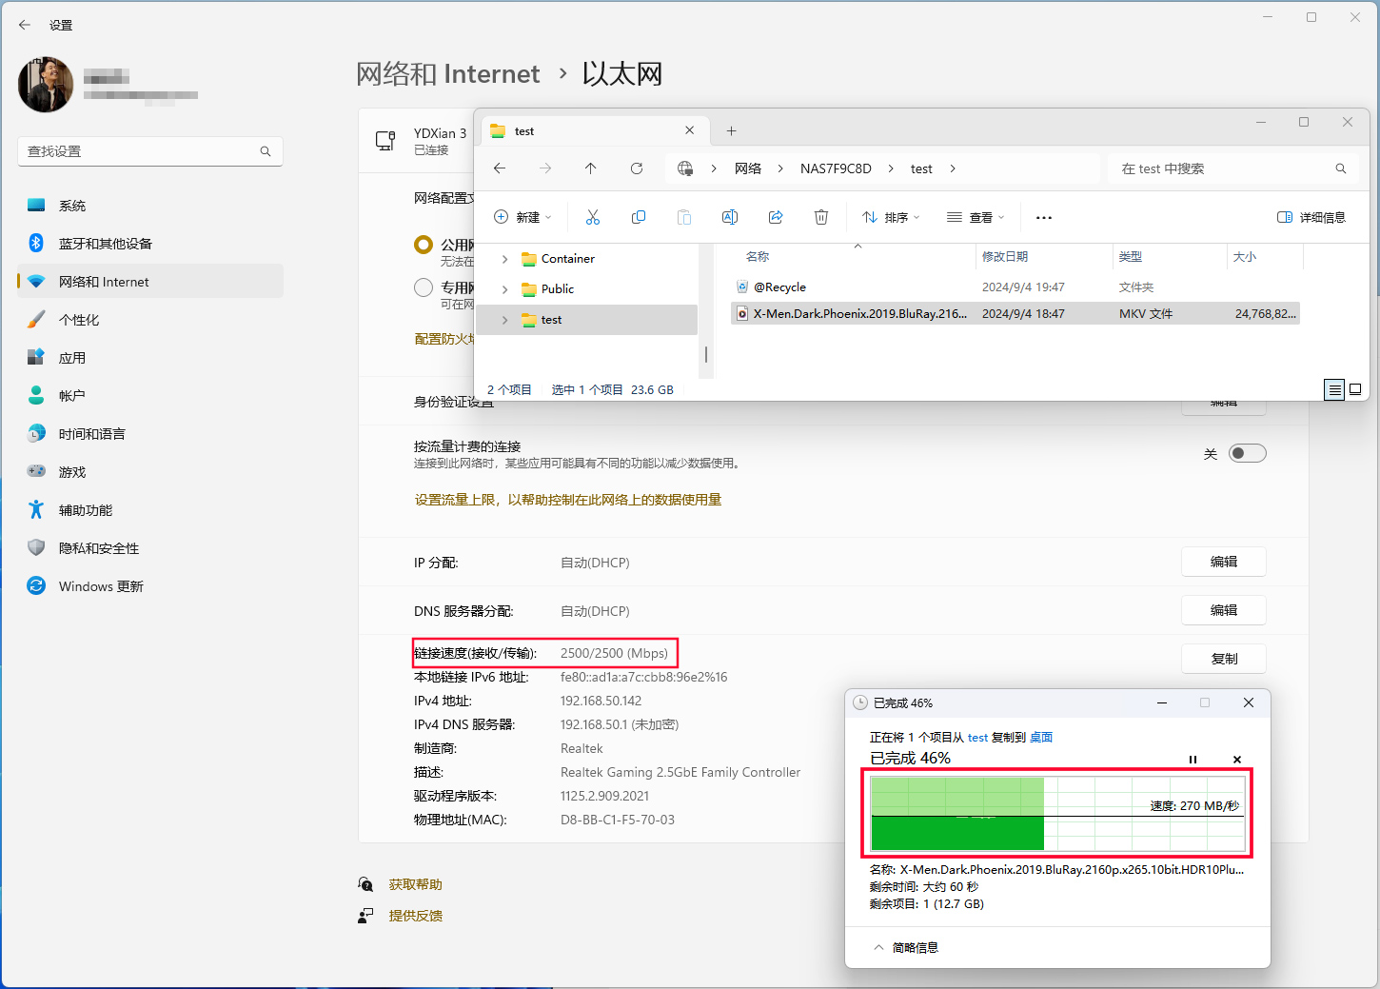Open Accessibility settings category
Image resolution: width=1380 pixels, height=989 pixels.
pos(150,510)
